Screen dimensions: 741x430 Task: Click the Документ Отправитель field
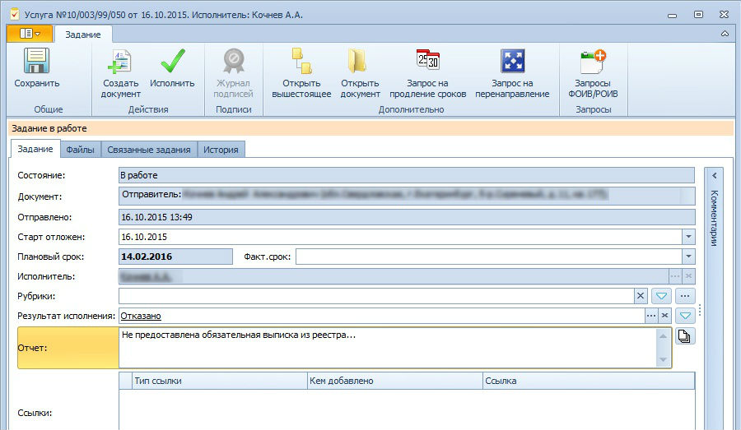(407, 196)
